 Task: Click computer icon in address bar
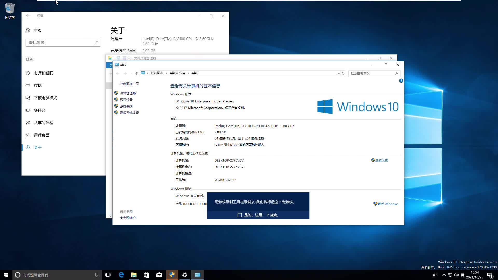click(143, 73)
